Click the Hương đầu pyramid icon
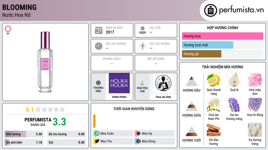This screenshot has width=268, height=150. point(192,81)
